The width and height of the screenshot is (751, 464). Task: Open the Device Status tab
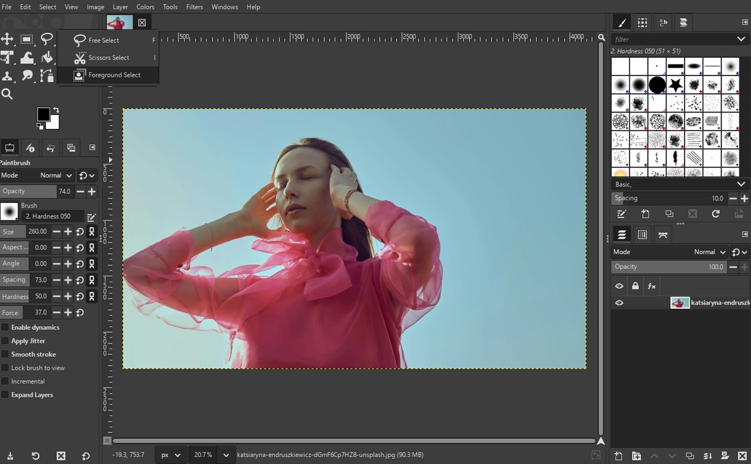(30, 148)
